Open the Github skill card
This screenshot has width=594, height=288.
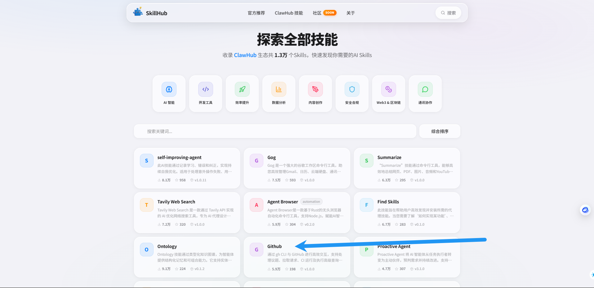297,257
